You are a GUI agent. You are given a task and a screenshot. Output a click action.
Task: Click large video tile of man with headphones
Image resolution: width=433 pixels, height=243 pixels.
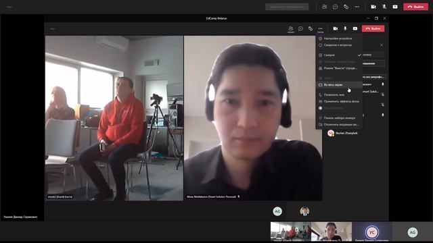pos(252,118)
